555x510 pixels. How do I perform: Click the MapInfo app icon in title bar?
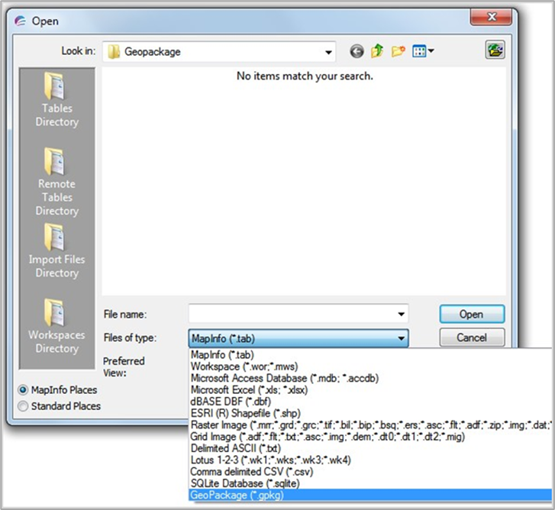[x=20, y=21]
